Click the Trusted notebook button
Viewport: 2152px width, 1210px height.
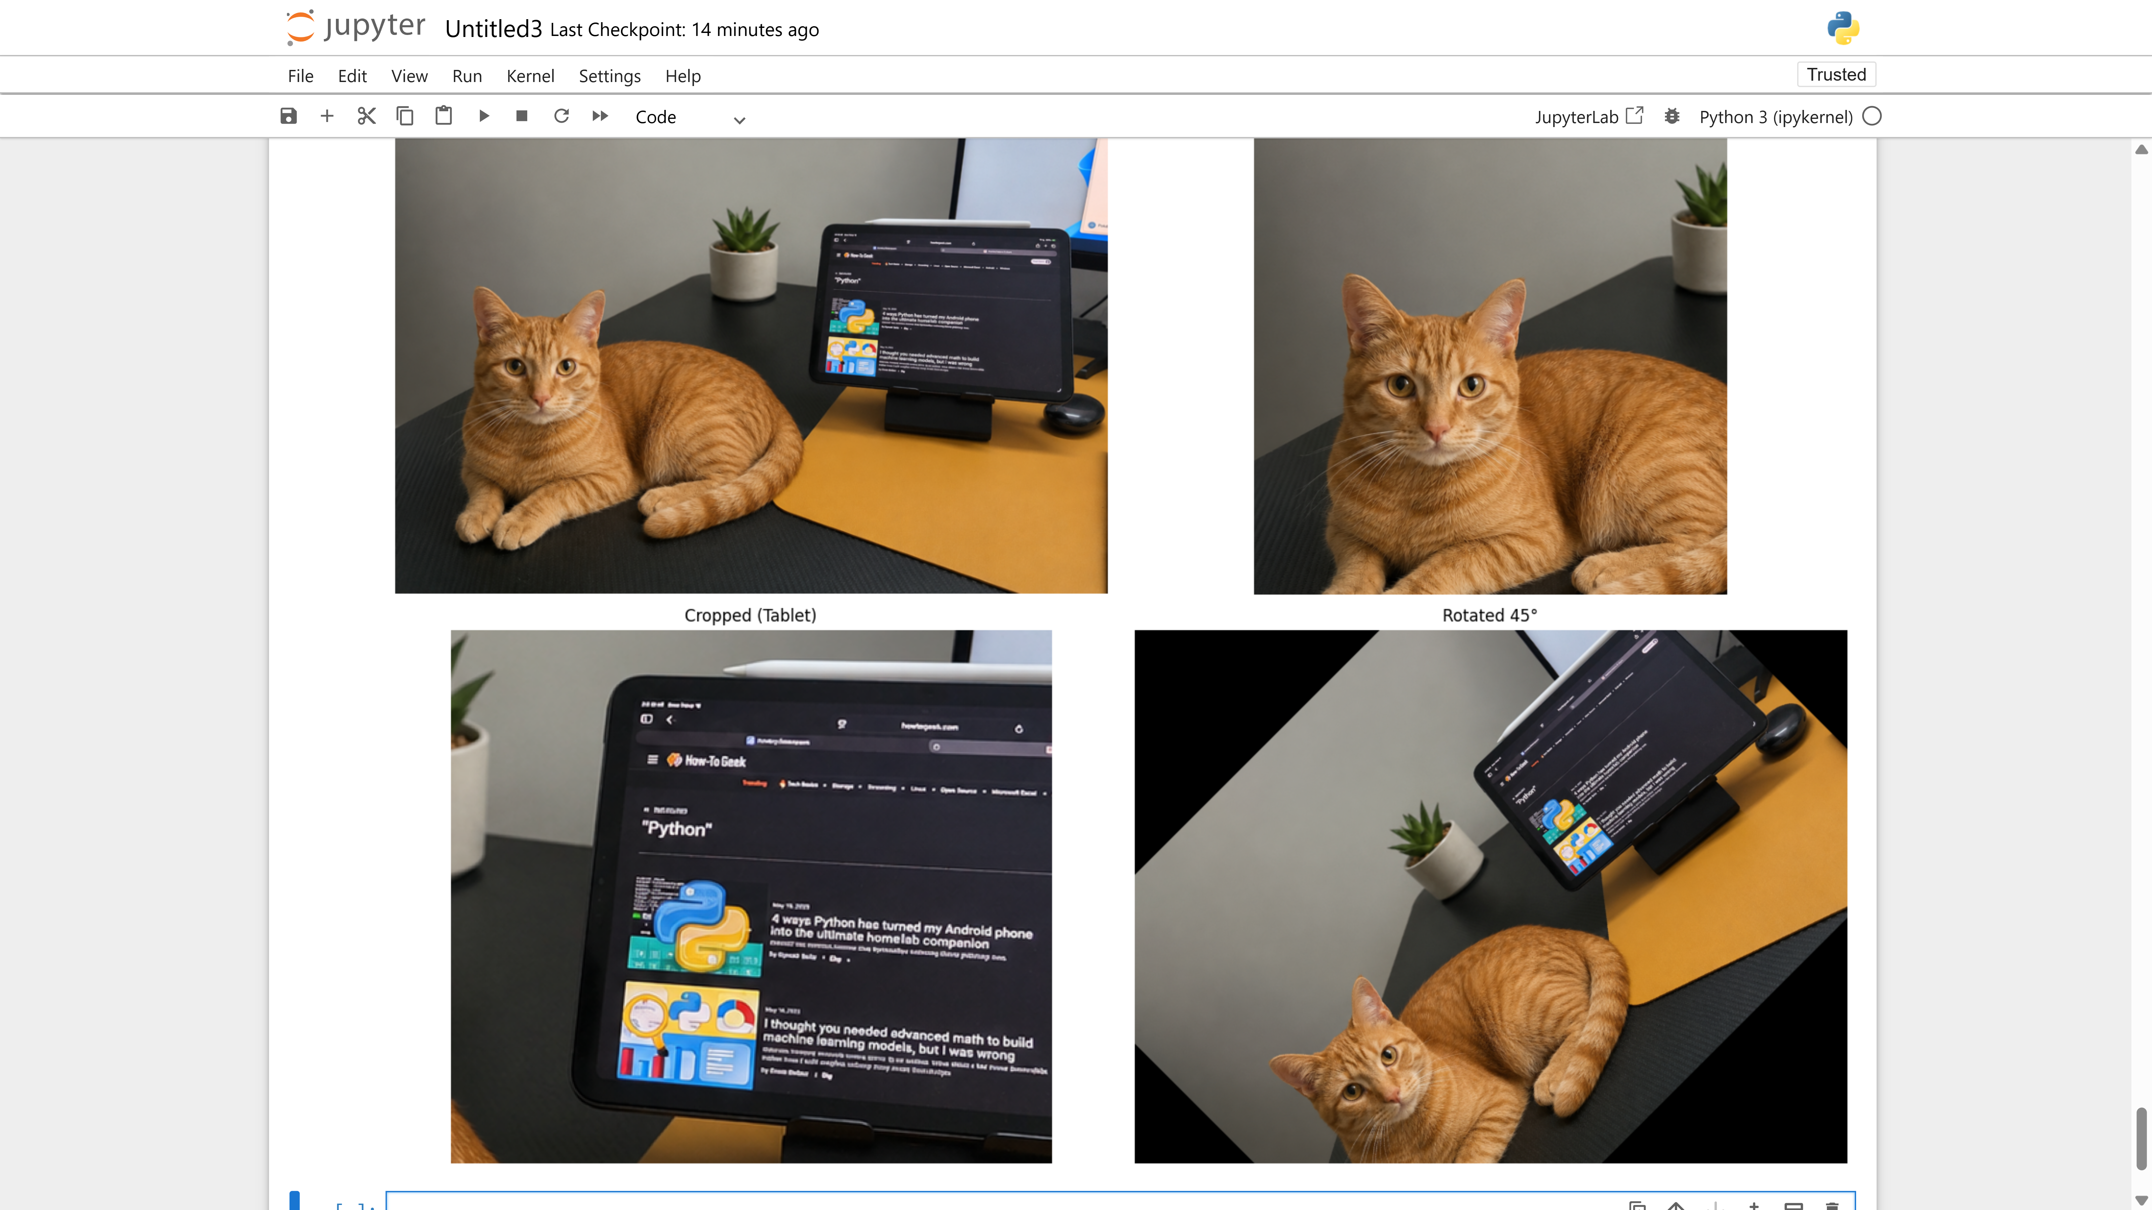pyautogui.click(x=1836, y=74)
